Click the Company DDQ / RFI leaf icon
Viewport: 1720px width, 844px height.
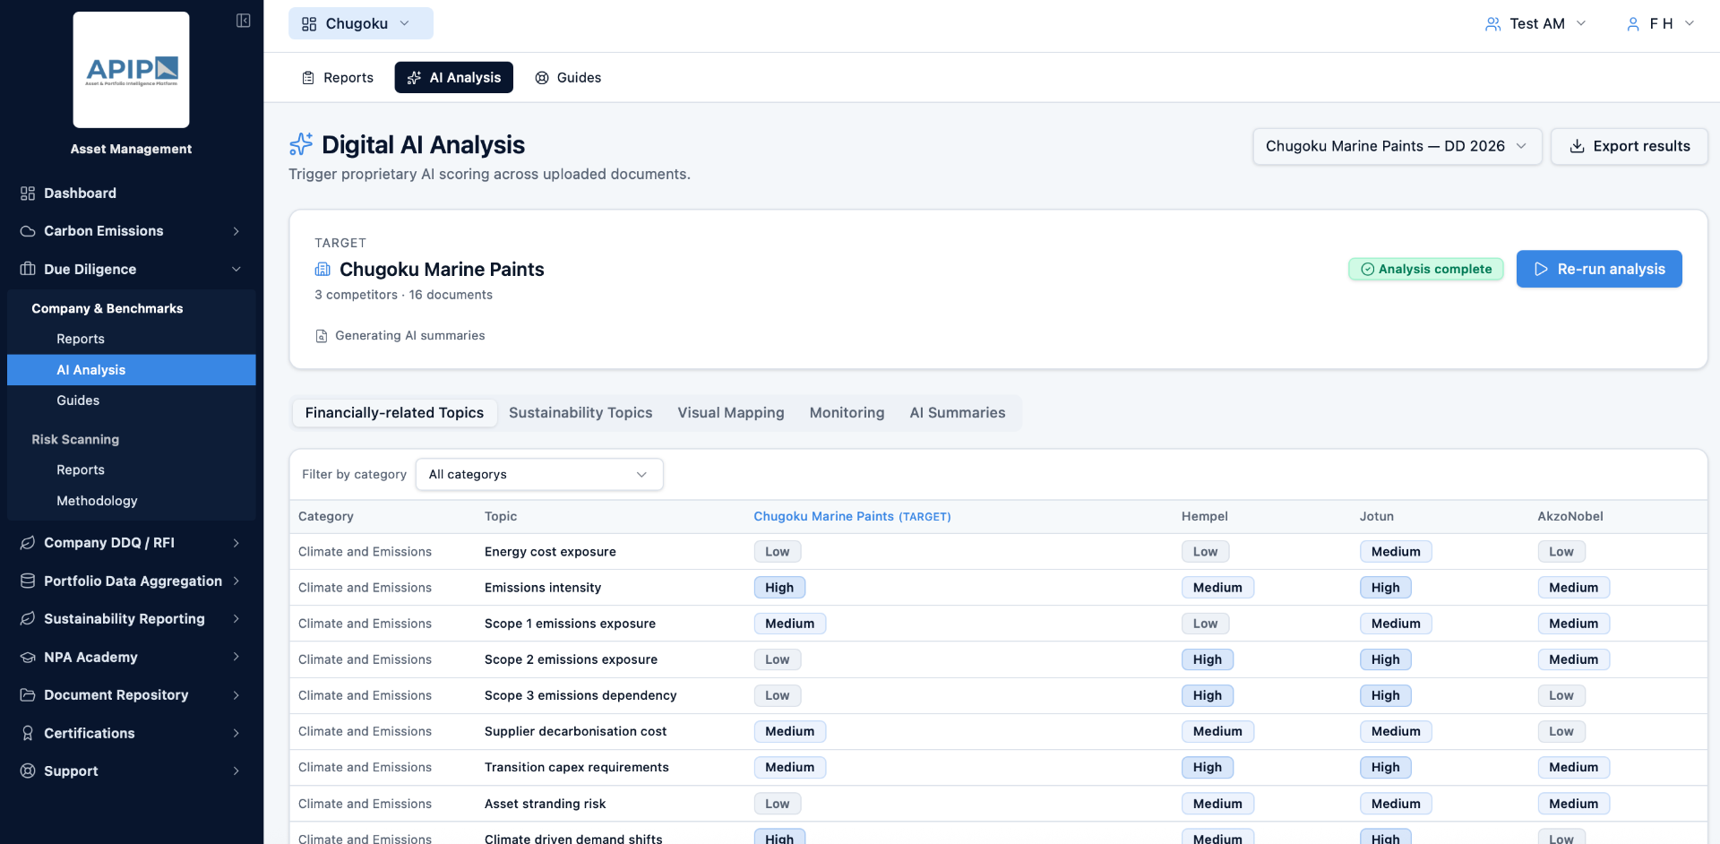28,543
